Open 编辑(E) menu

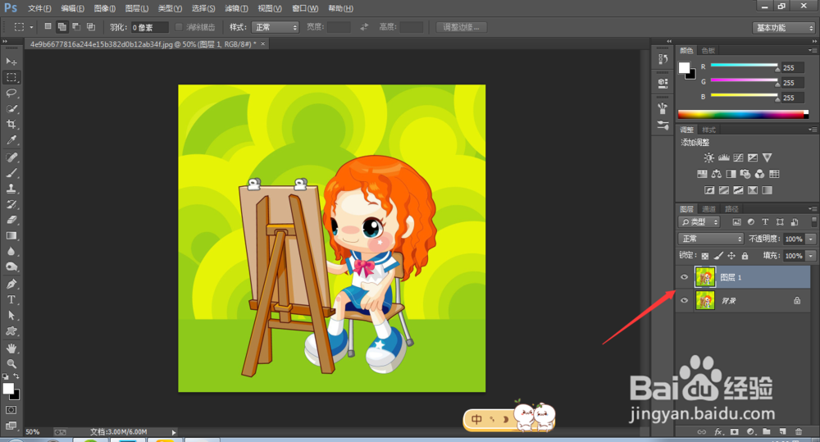72,8
